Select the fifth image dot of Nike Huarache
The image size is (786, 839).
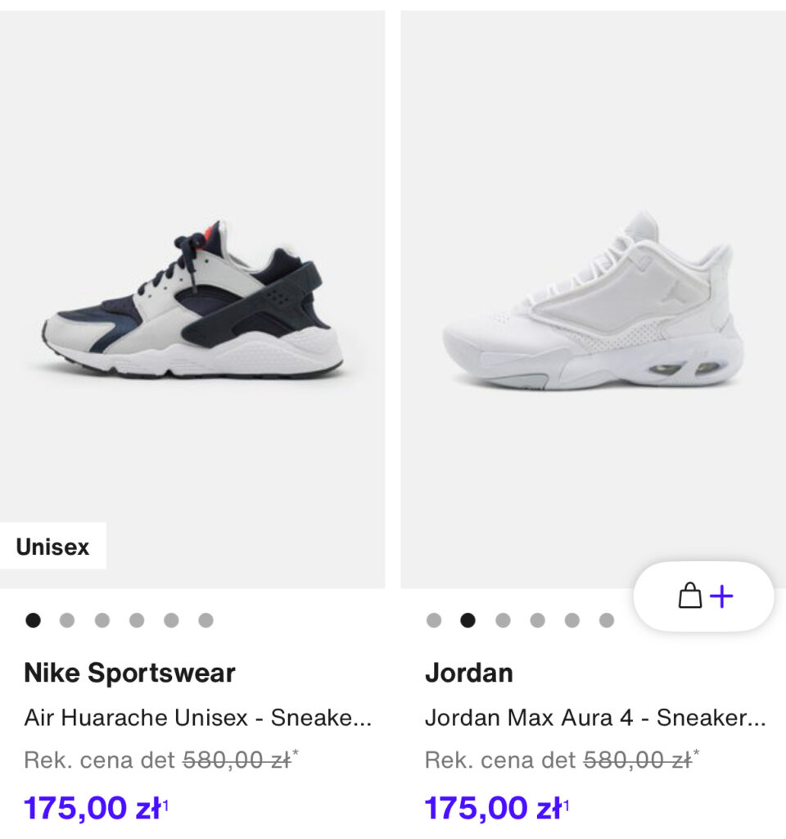[171, 620]
